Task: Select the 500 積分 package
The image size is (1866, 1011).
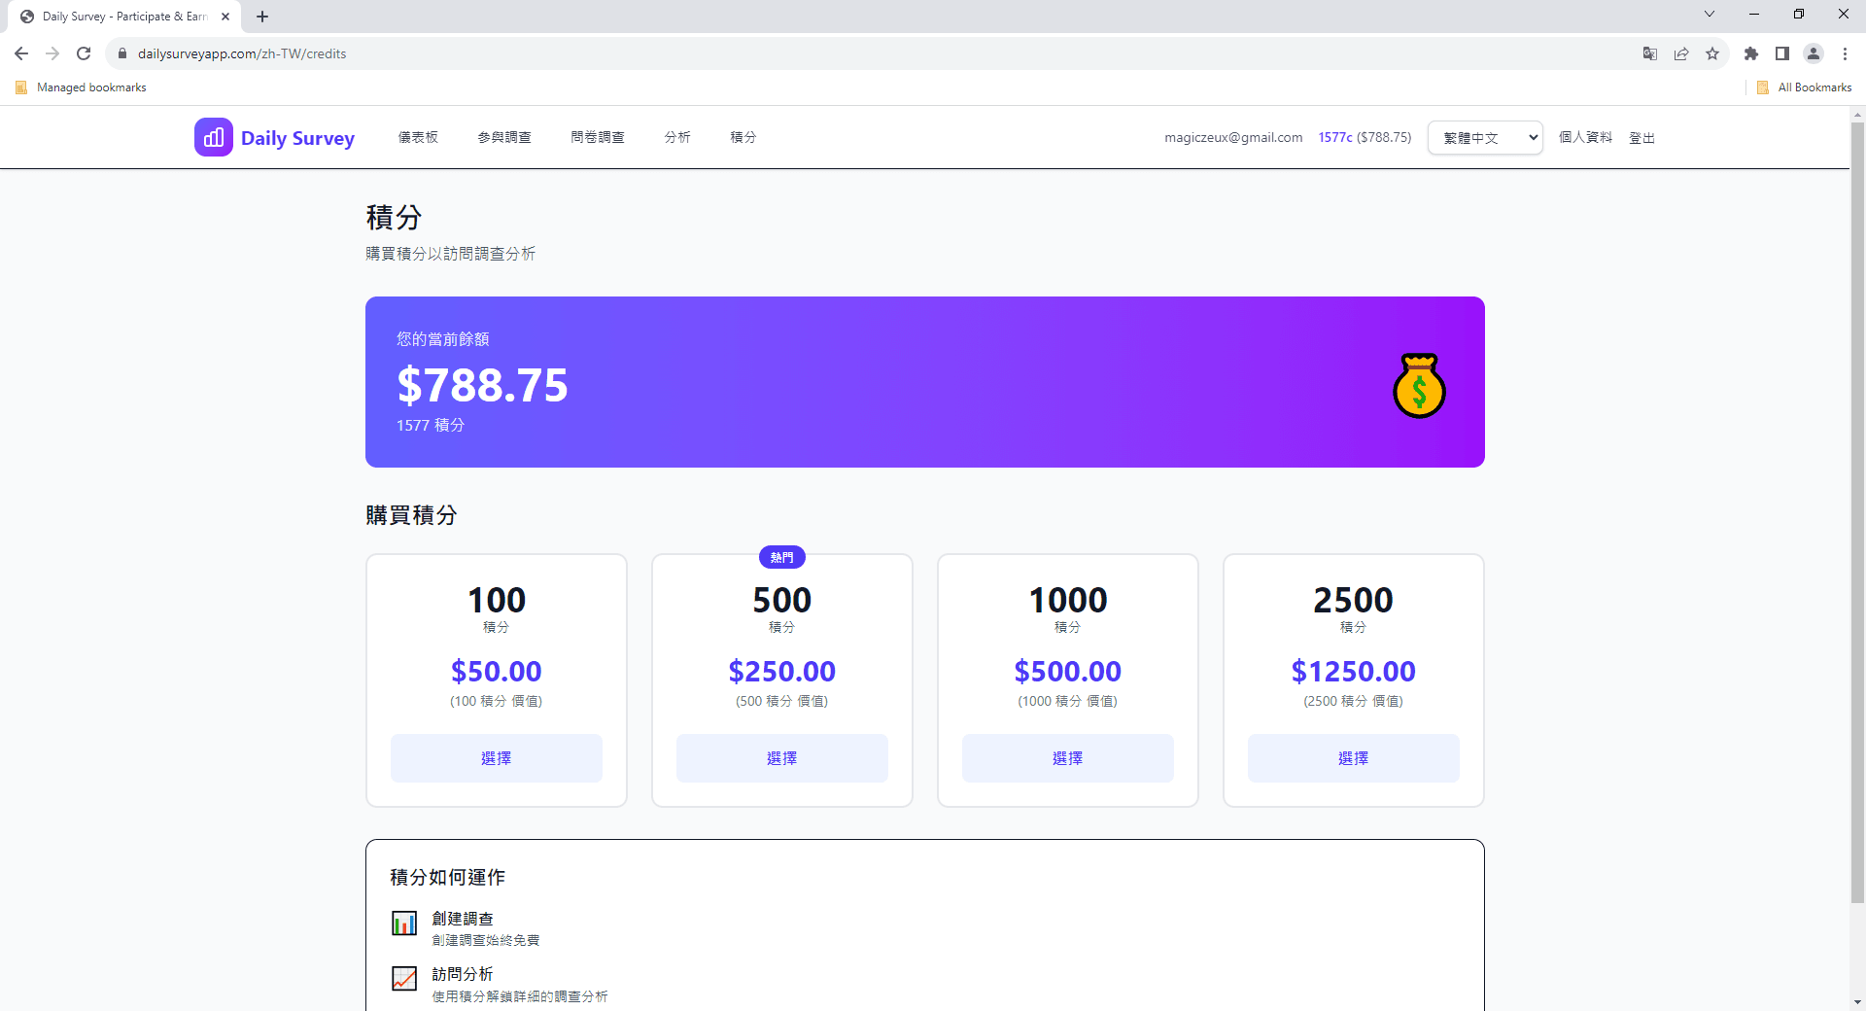Action: tap(781, 758)
